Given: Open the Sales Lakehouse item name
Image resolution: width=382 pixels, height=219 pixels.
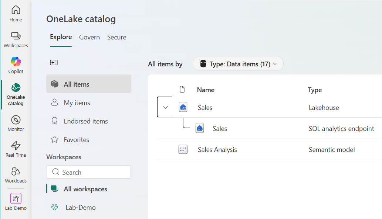Looking at the screenshot, I should (205, 108).
